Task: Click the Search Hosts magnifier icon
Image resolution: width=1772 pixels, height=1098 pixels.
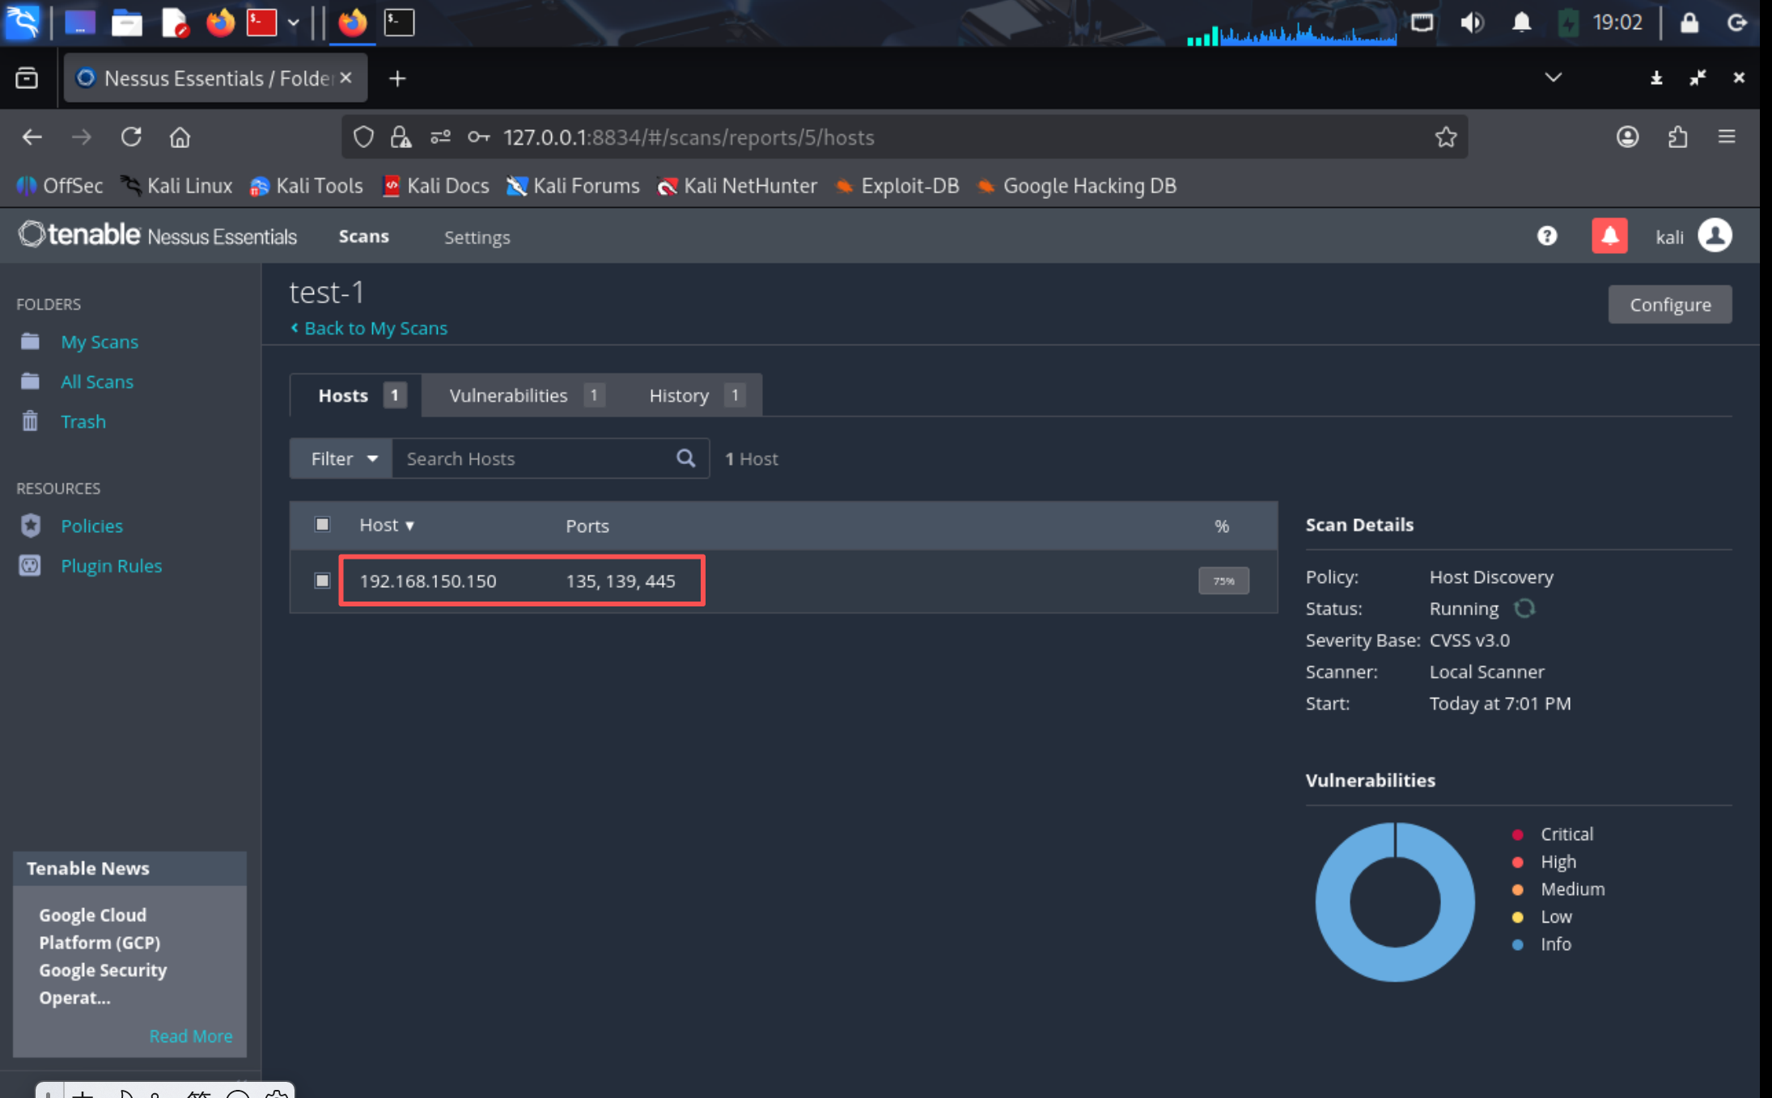Action: (x=685, y=458)
